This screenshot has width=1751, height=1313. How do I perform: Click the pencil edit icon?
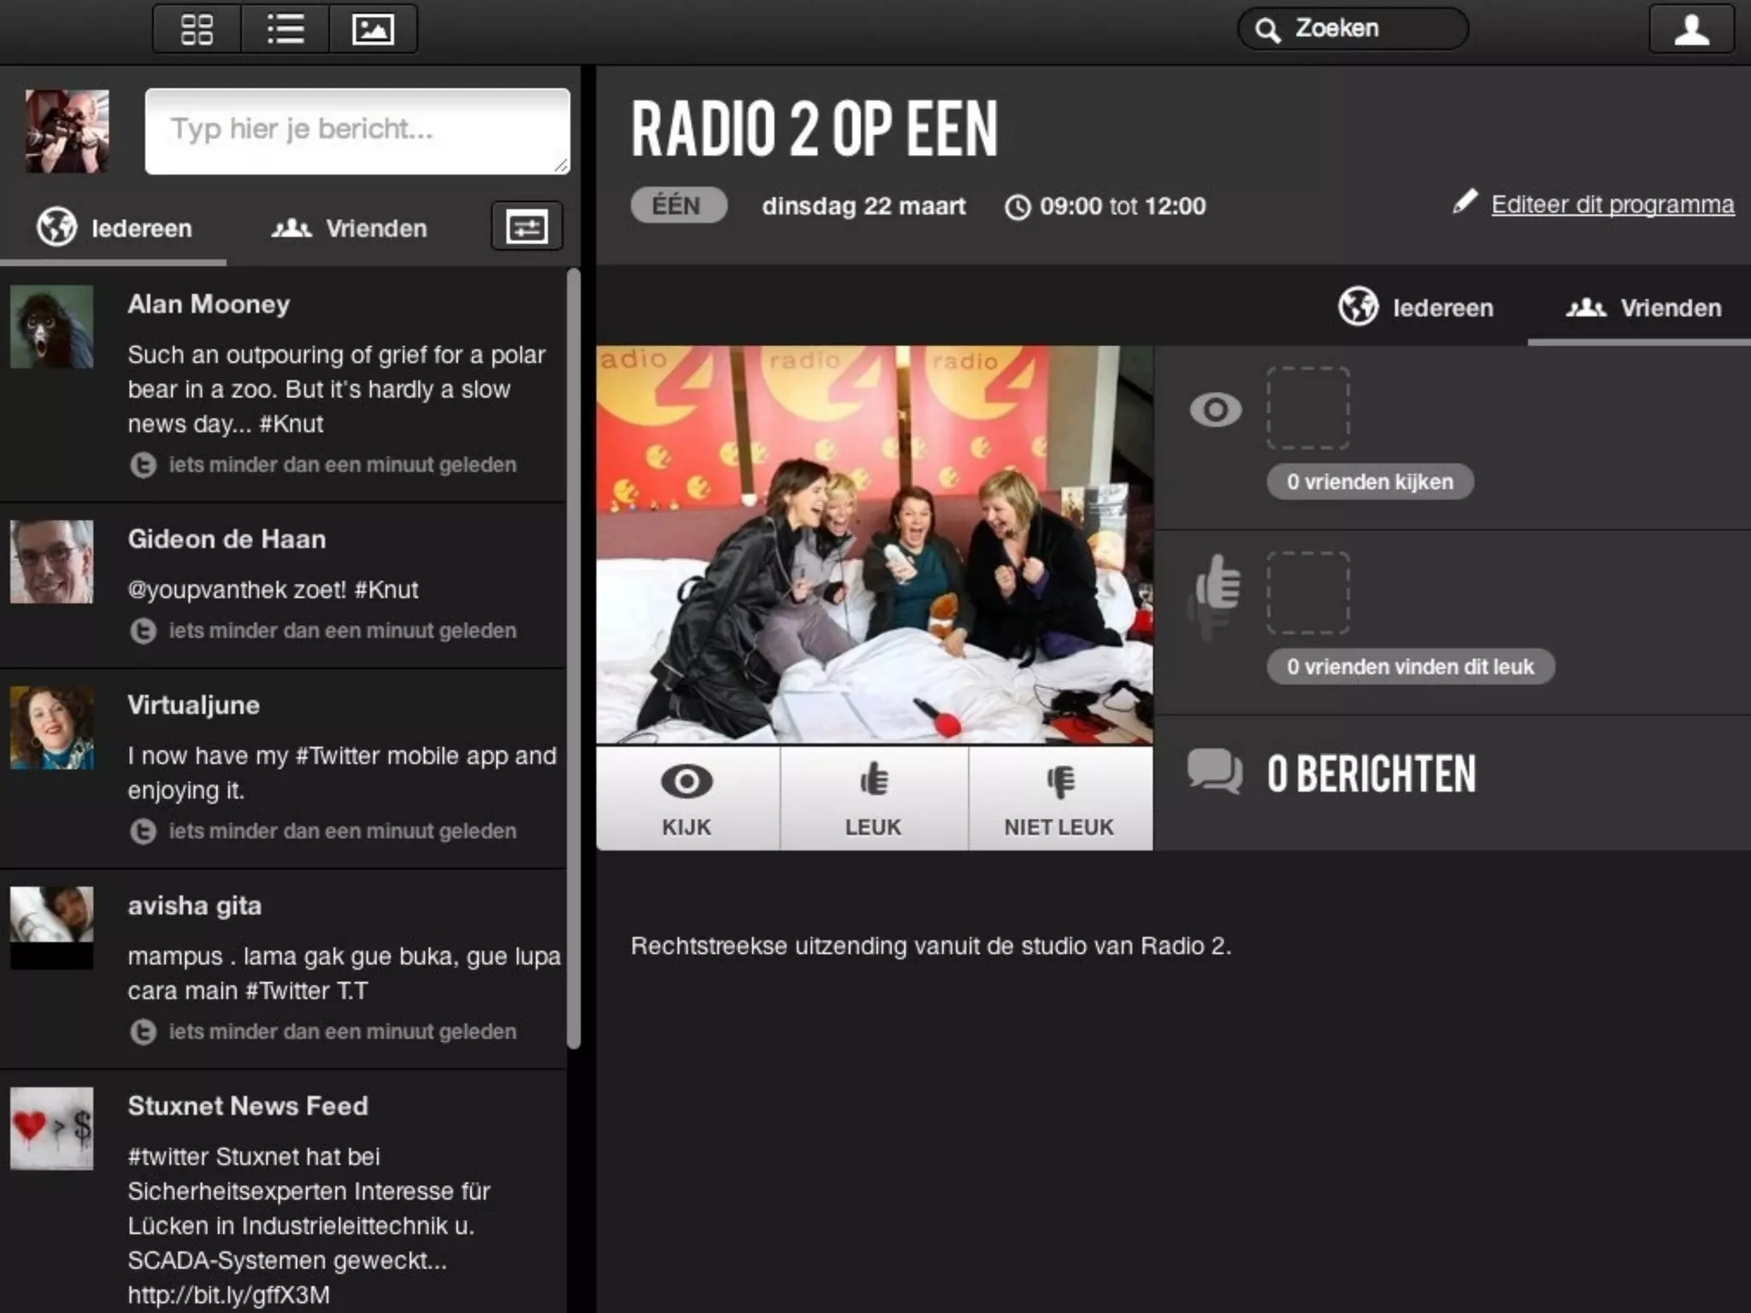[x=1465, y=203]
